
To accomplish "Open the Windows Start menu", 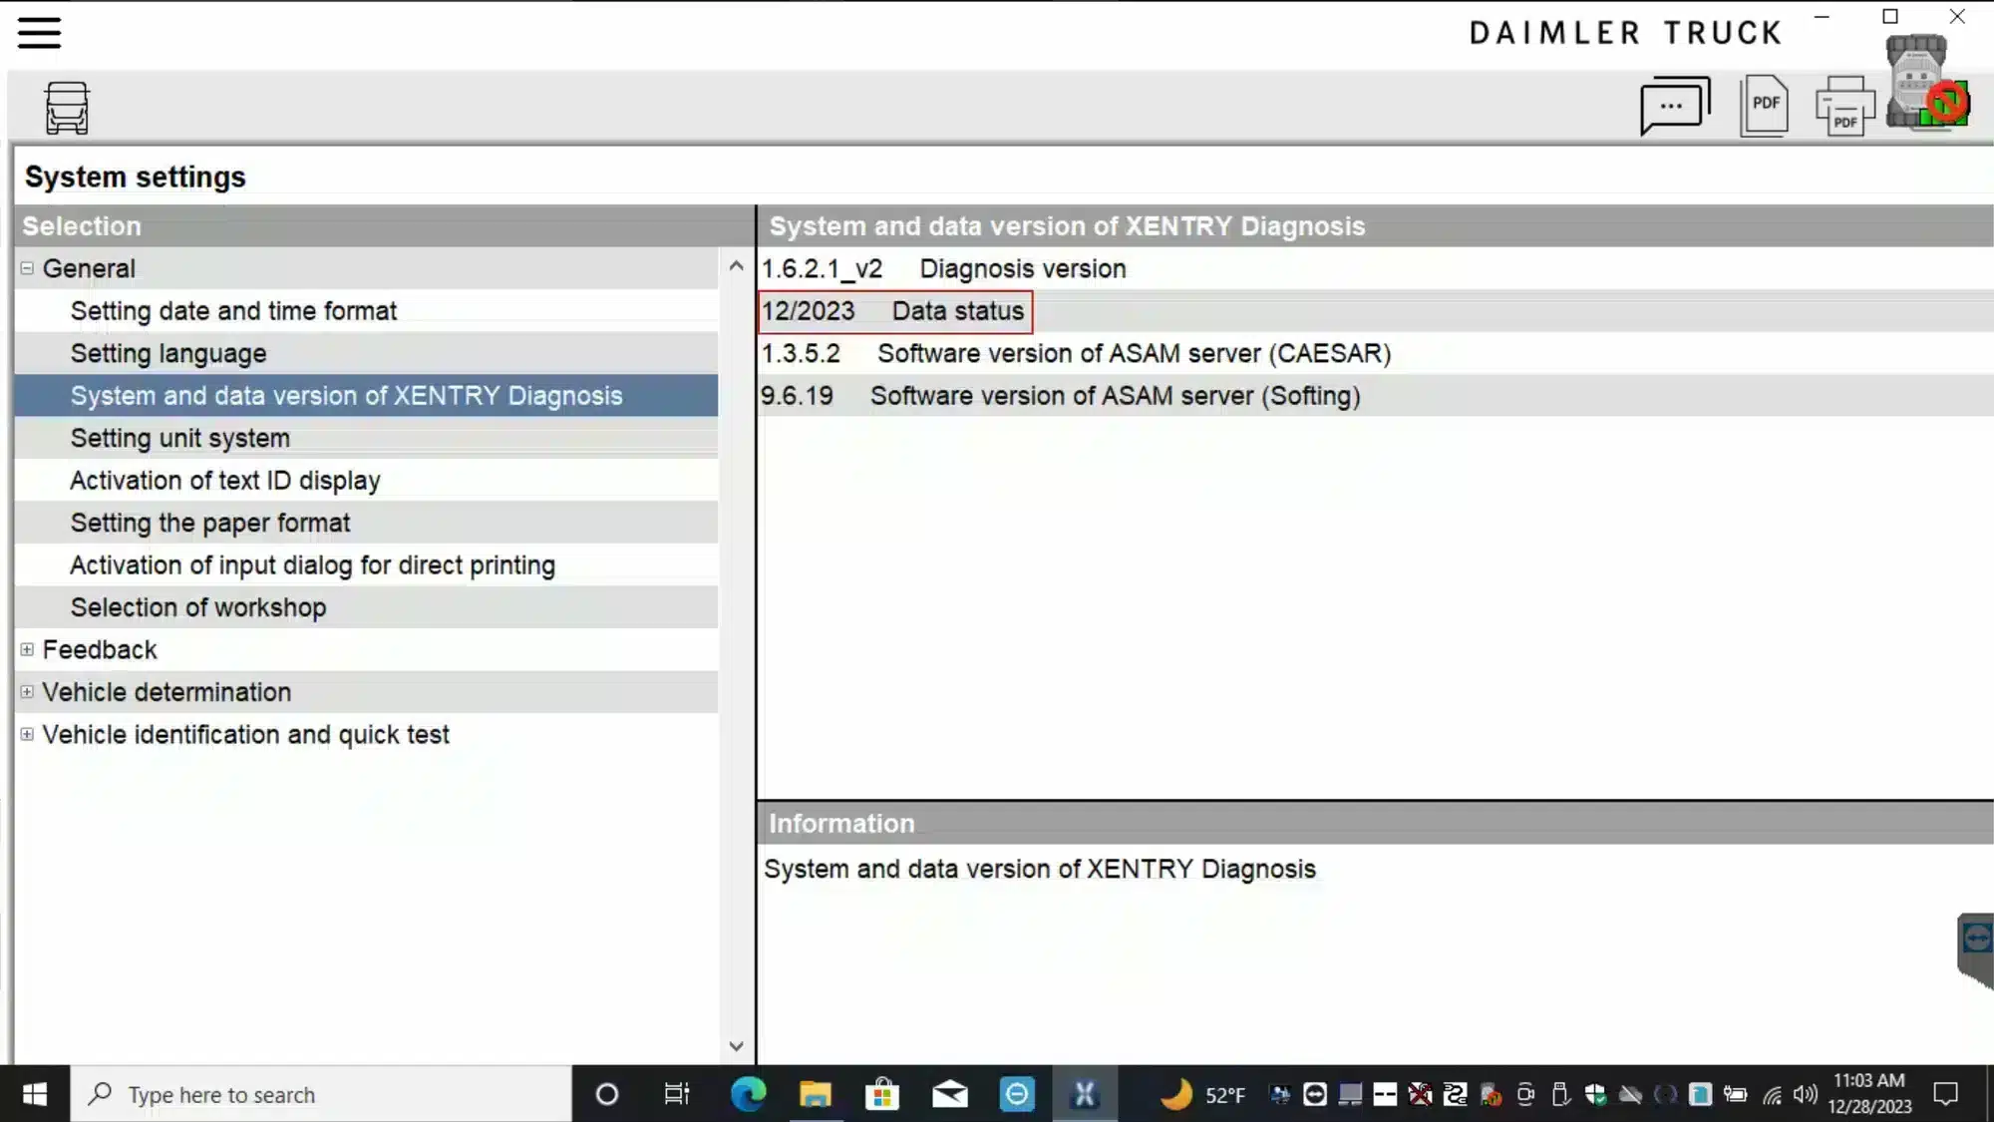I will [x=35, y=1094].
